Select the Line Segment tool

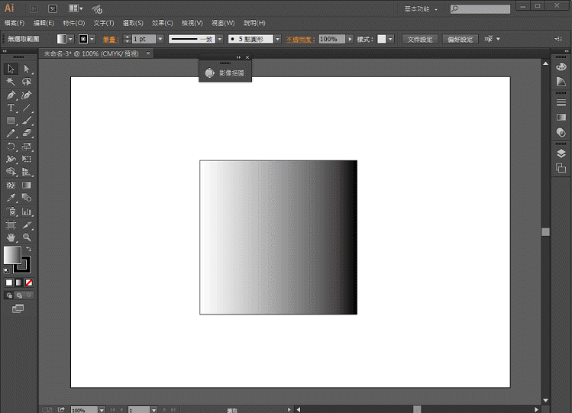[x=27, y=108]
